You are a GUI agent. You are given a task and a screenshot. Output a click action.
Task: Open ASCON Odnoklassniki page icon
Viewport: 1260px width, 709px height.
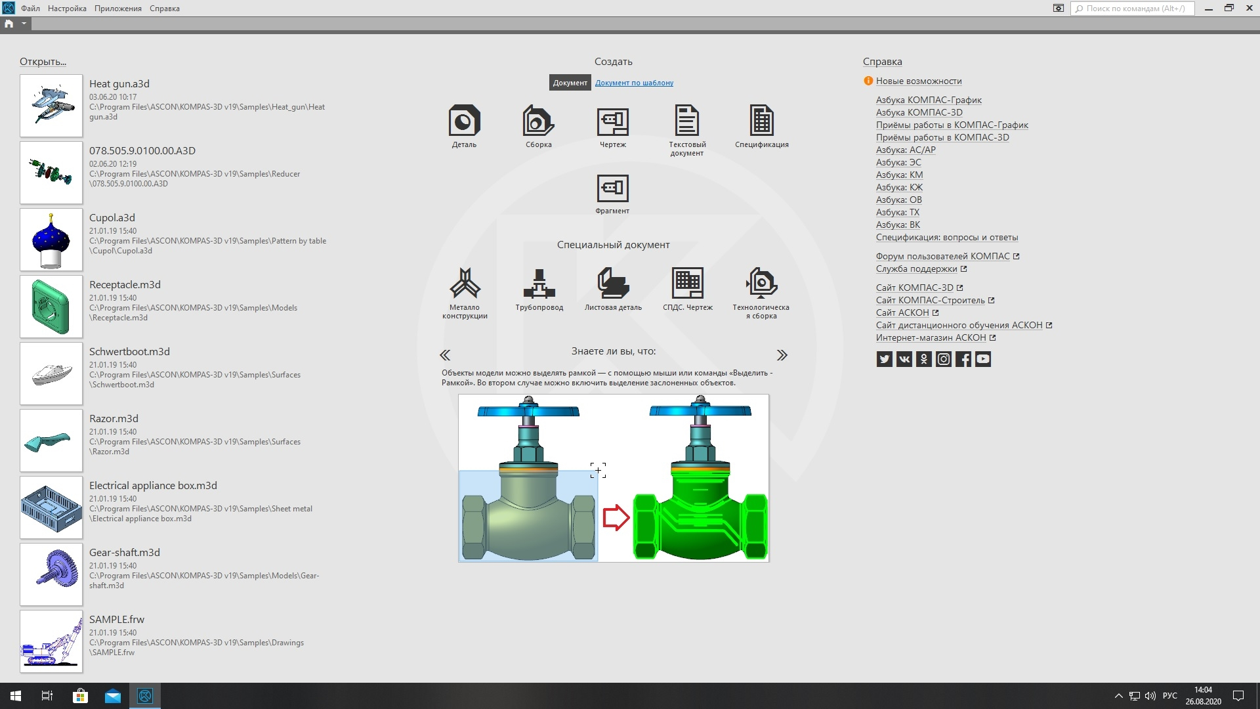(923, 359)
